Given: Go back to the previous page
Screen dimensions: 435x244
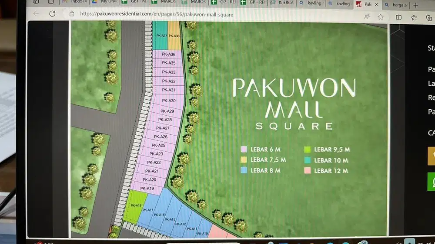Looking at the screenshot, I should pyautogui.click(x=36, y=13).
